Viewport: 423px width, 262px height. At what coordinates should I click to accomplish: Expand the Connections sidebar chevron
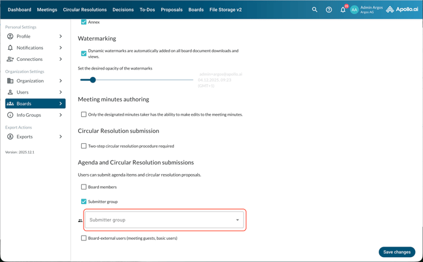(60, 59)
